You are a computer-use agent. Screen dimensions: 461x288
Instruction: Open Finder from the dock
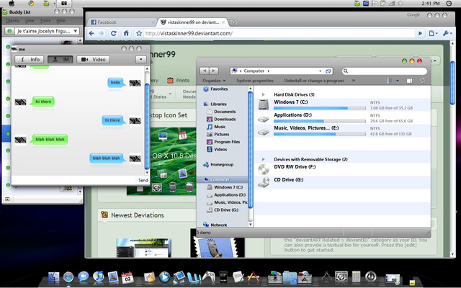[x=54, y=276]
